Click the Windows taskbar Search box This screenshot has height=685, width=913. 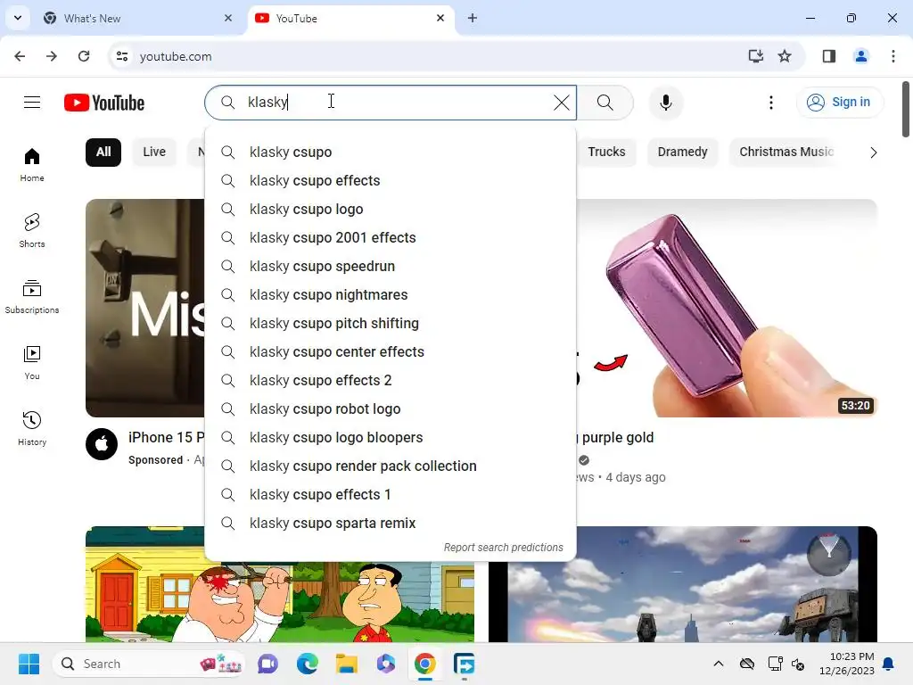(149, 664)
